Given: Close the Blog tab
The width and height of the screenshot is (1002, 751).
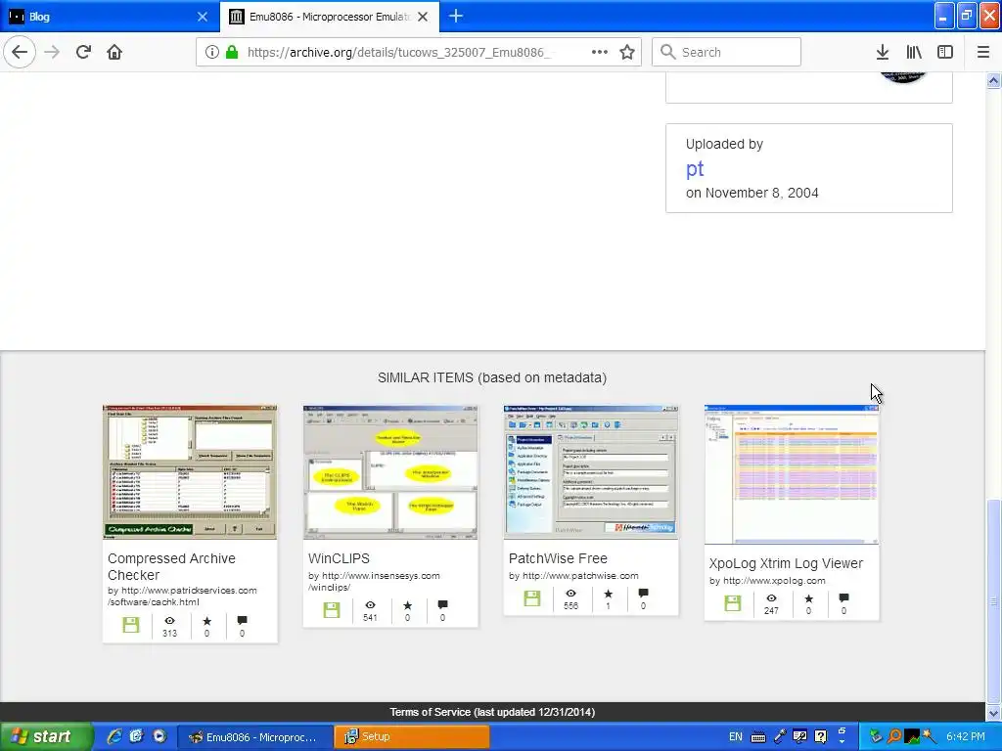Looking at the screenshot, I should click(x=202, y=17).
